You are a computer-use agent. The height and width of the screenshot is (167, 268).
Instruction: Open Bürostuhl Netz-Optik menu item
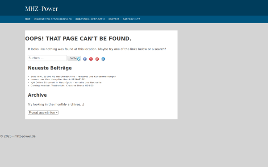[x=90, y=19]
